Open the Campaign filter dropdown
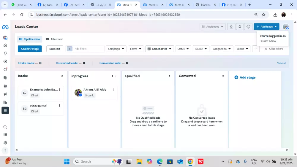Viewport: 297px width, 167px height. tap(116, 49)
